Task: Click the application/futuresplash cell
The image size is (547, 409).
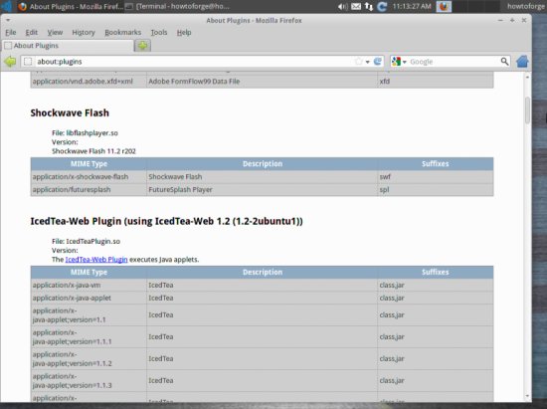Action: [x=89, y=189]
